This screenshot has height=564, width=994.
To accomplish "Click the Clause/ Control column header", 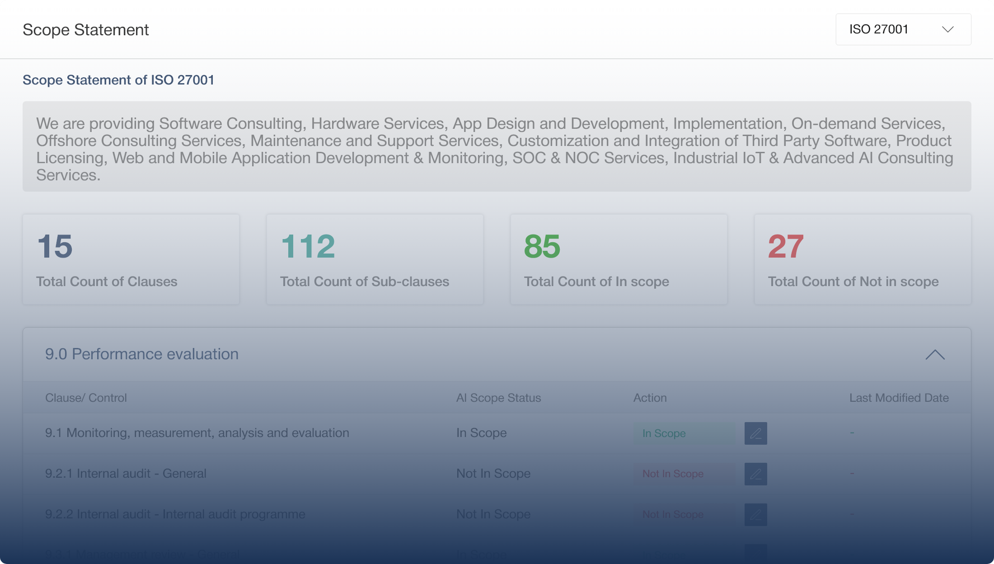I will 86,398.
